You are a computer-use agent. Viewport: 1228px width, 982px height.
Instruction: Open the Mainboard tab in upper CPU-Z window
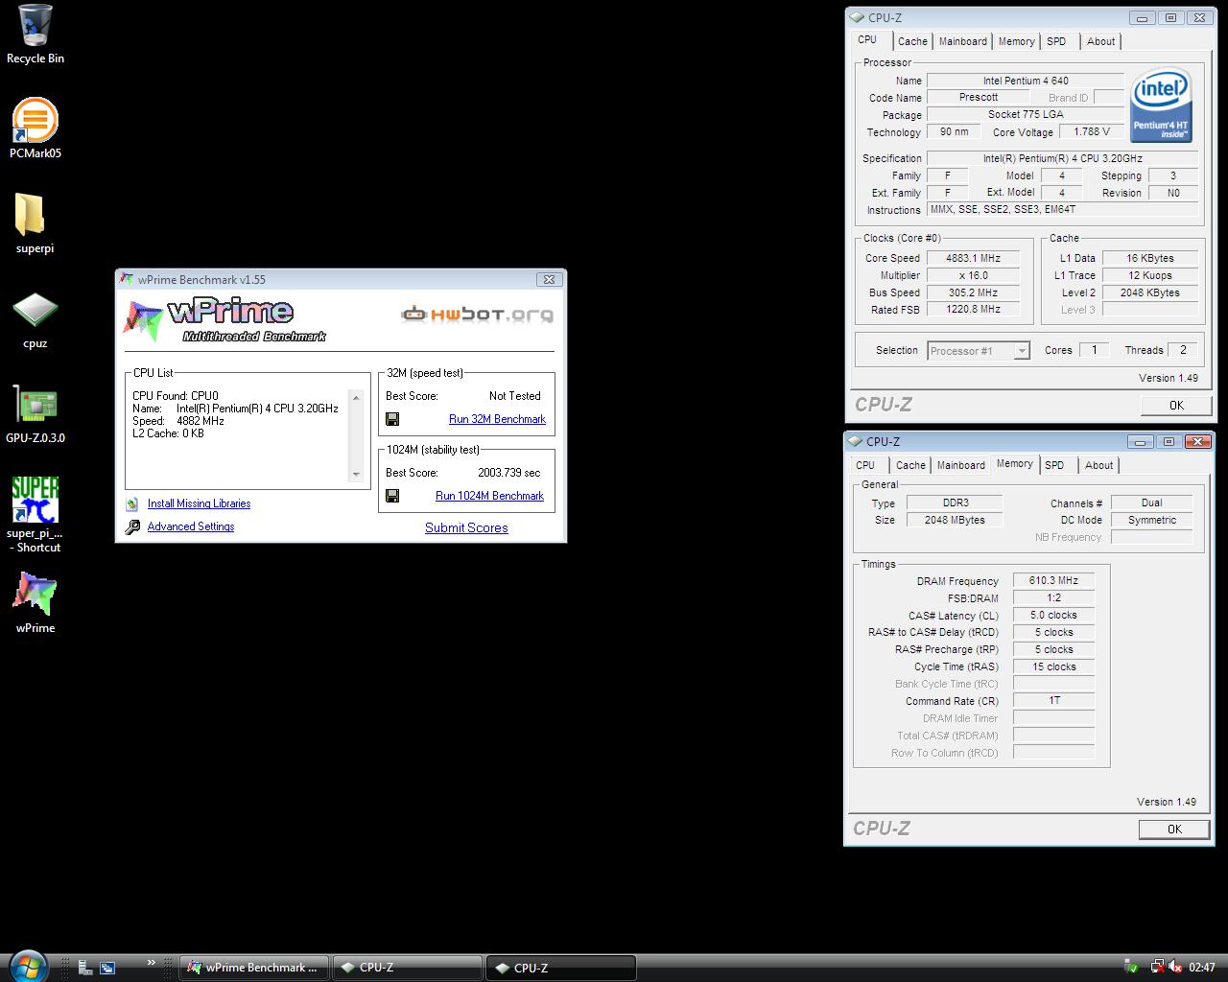pos(962,41)
